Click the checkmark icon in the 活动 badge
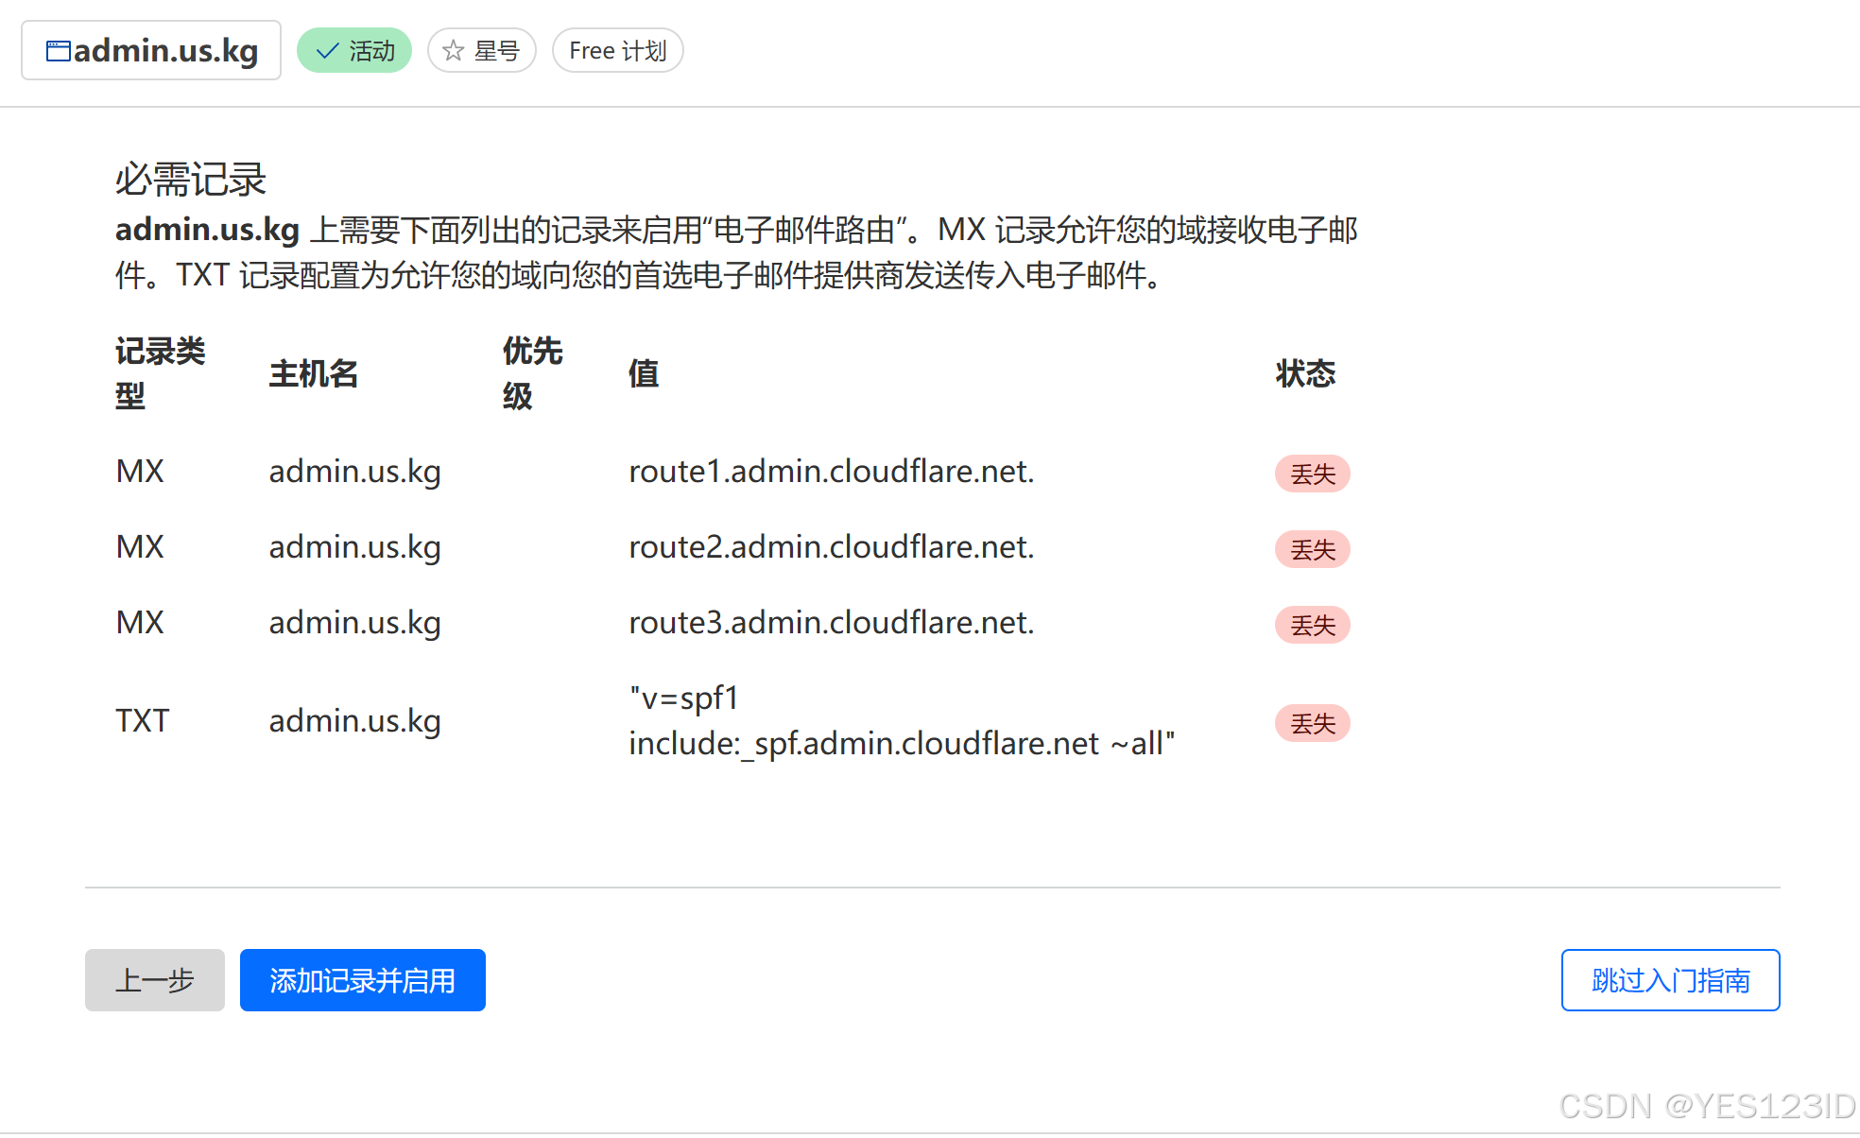The width and height of the screenshot is (1860, 1138). pos(327,51)
